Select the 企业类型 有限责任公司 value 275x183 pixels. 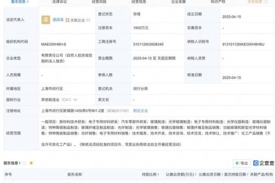coord(66,58)
